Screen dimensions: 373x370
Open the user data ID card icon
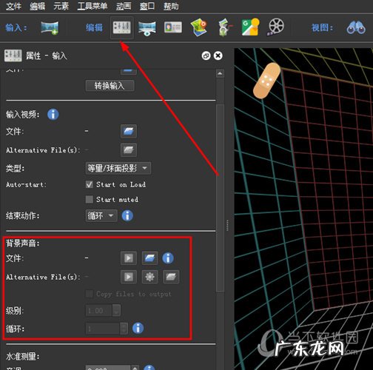tap(173, 27)
